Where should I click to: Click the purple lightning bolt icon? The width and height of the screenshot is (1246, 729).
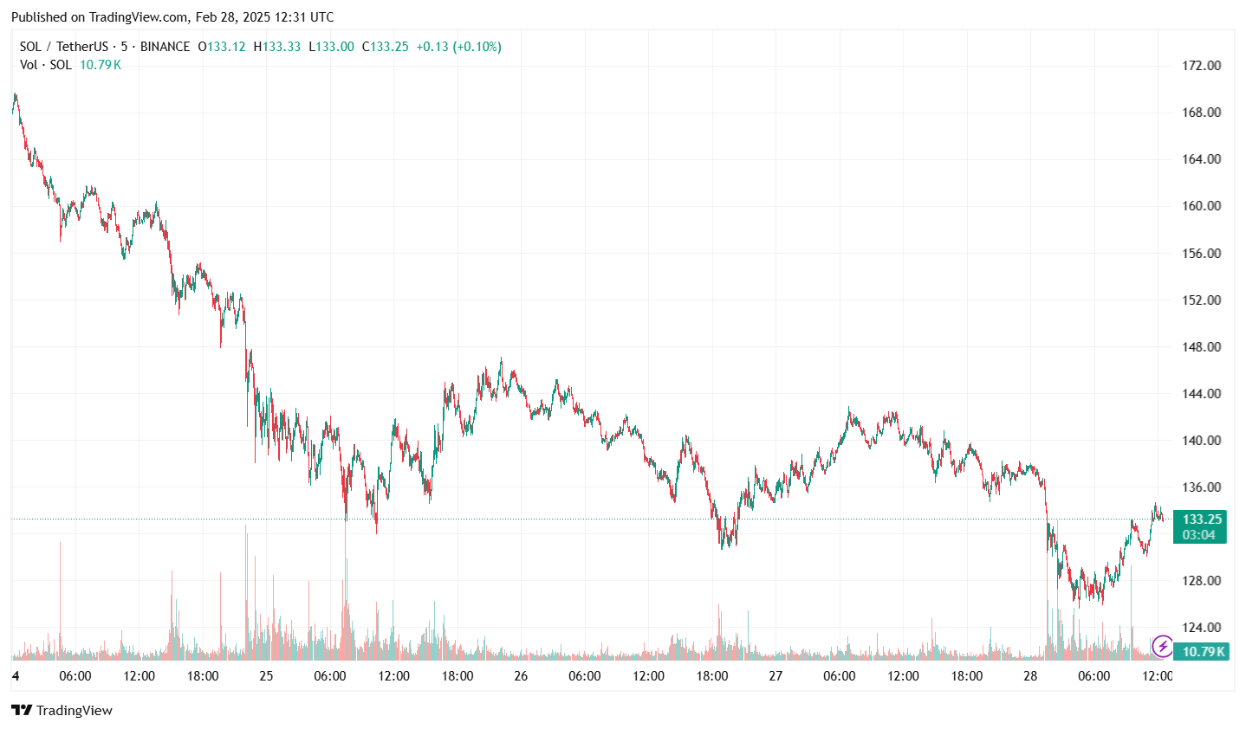1162,646
